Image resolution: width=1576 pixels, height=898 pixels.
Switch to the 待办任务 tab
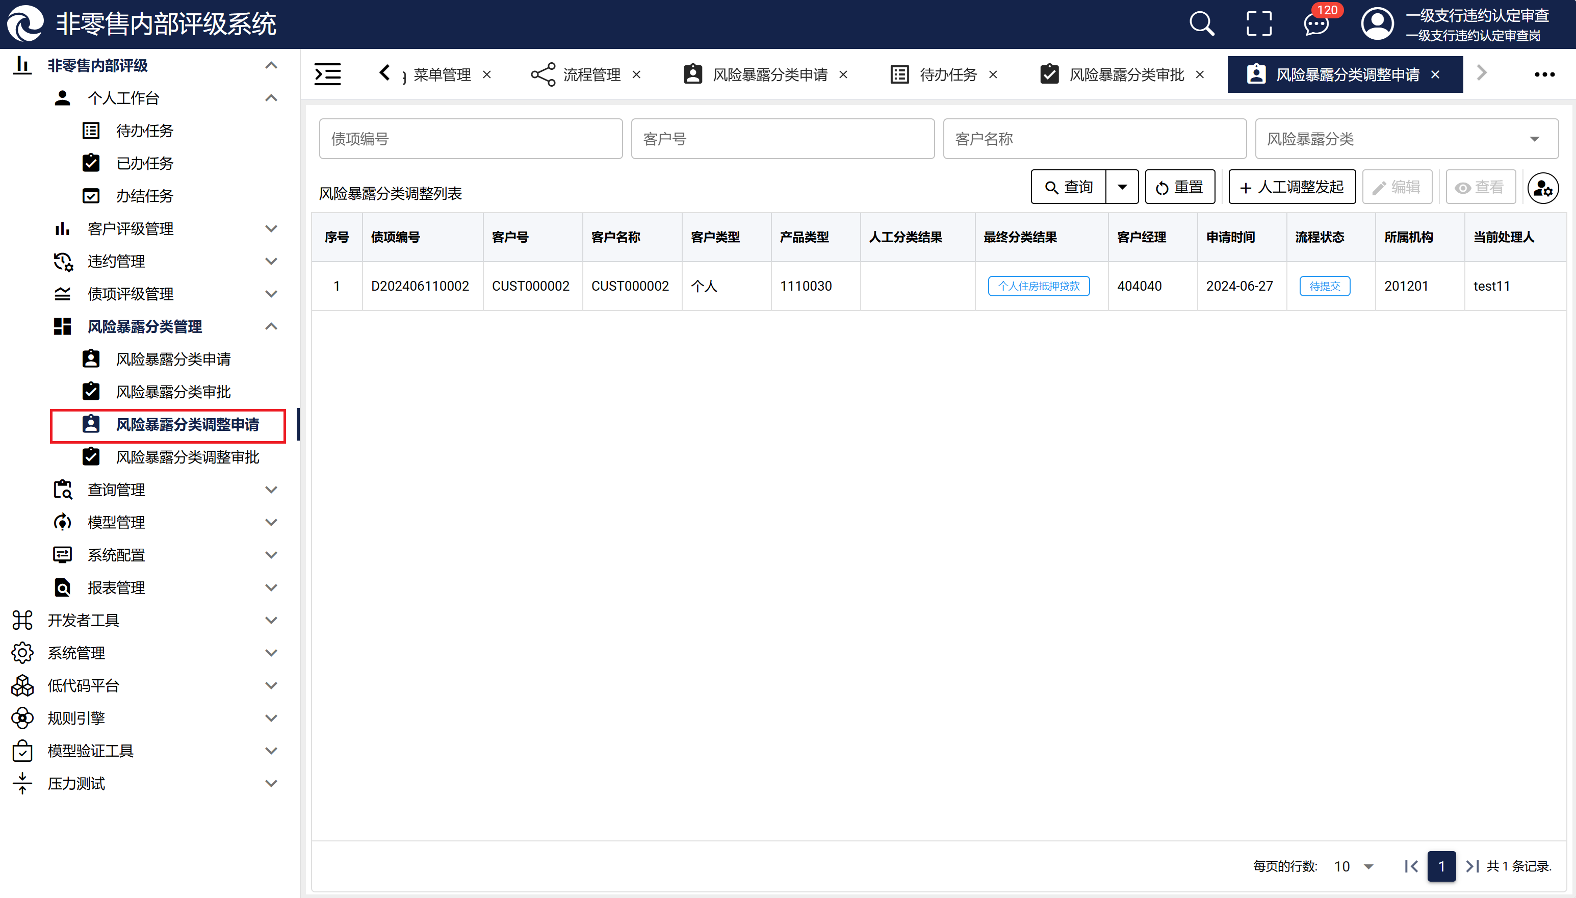947,74
